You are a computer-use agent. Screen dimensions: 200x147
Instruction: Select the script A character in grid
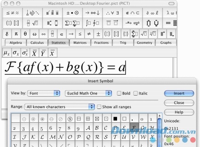point(88,128)
